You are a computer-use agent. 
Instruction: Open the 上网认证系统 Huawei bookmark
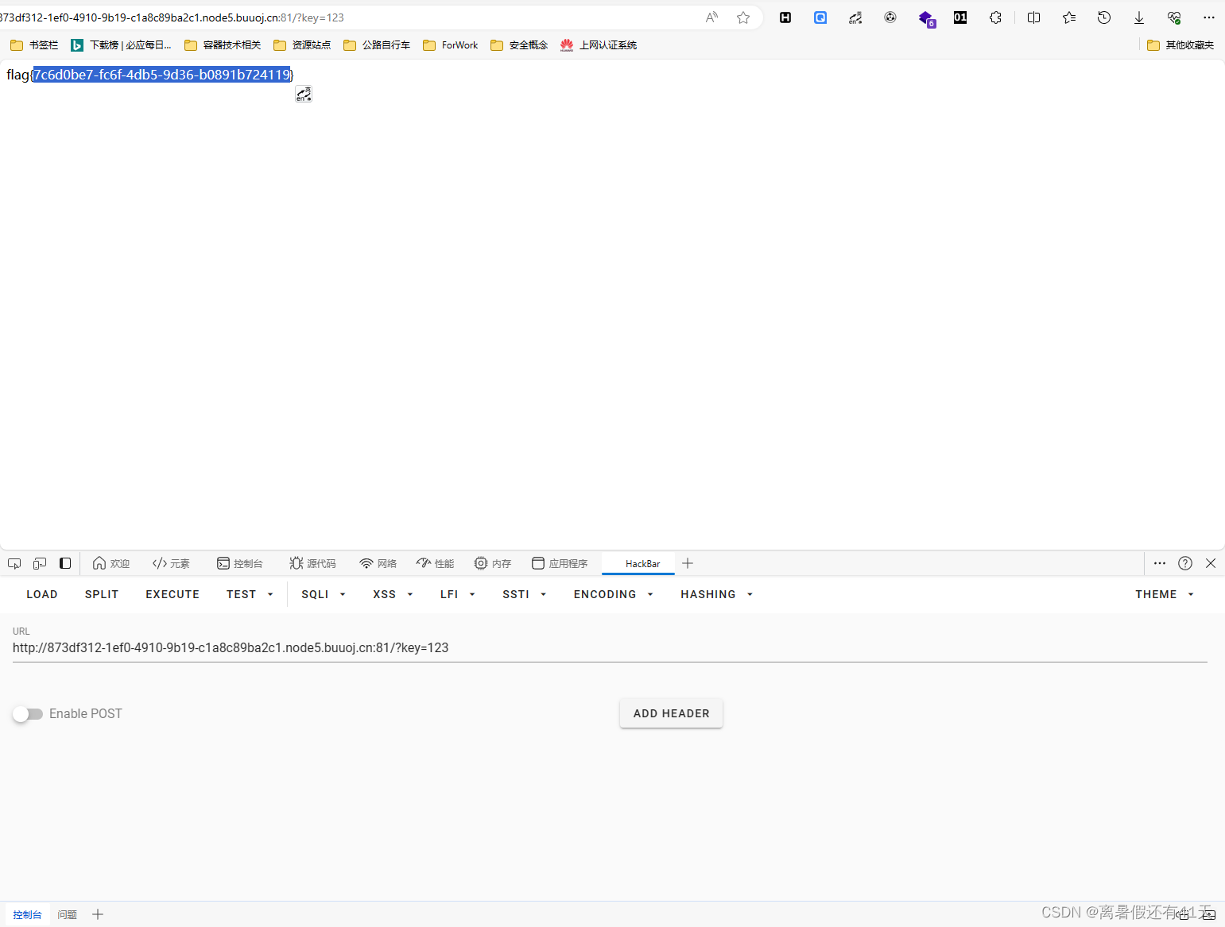[599, 45]
